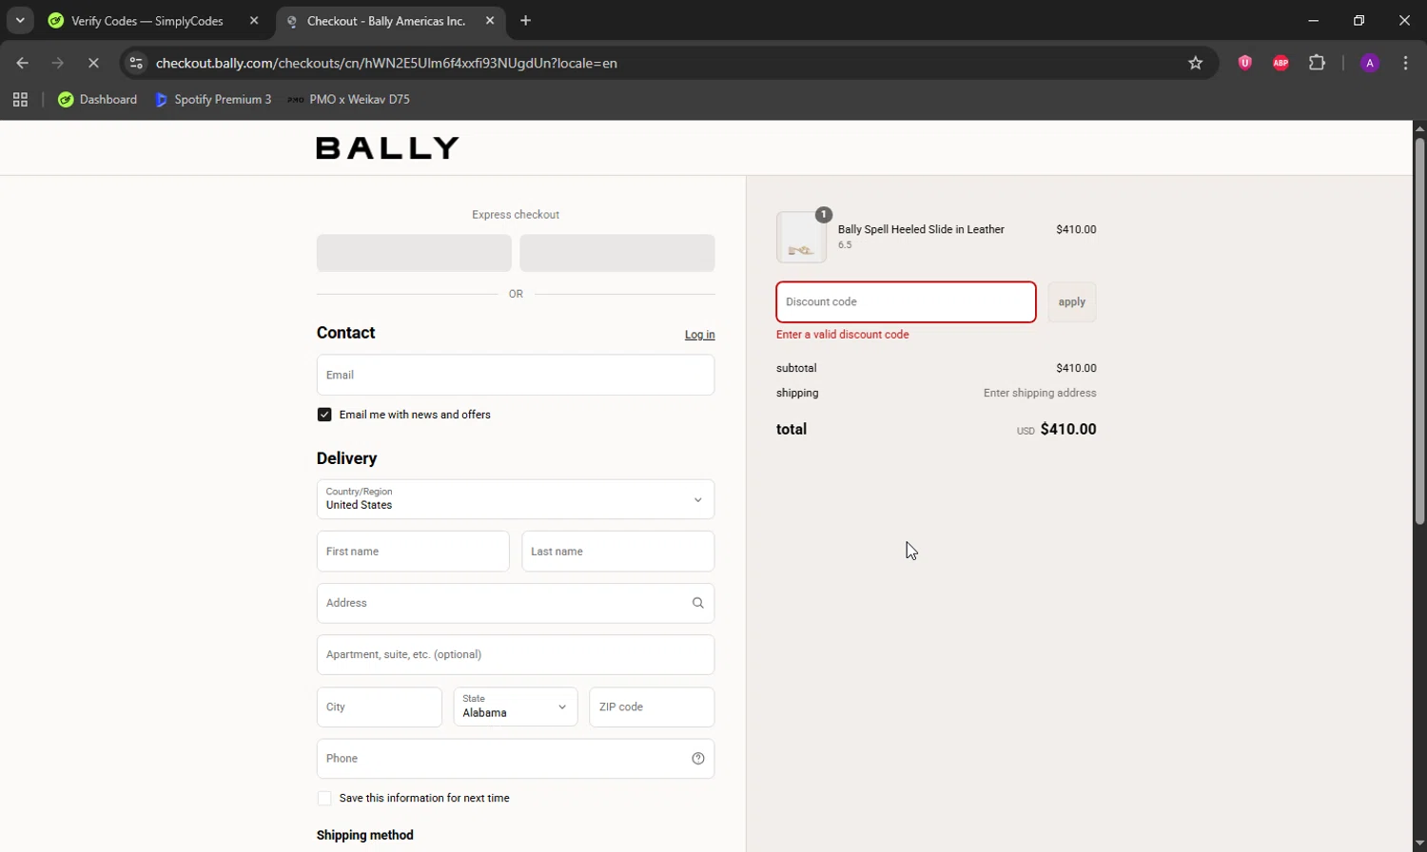Open the apps grid in the bookmarks bar
This screenshot has height=852, width=1427.
click(20, 99)
